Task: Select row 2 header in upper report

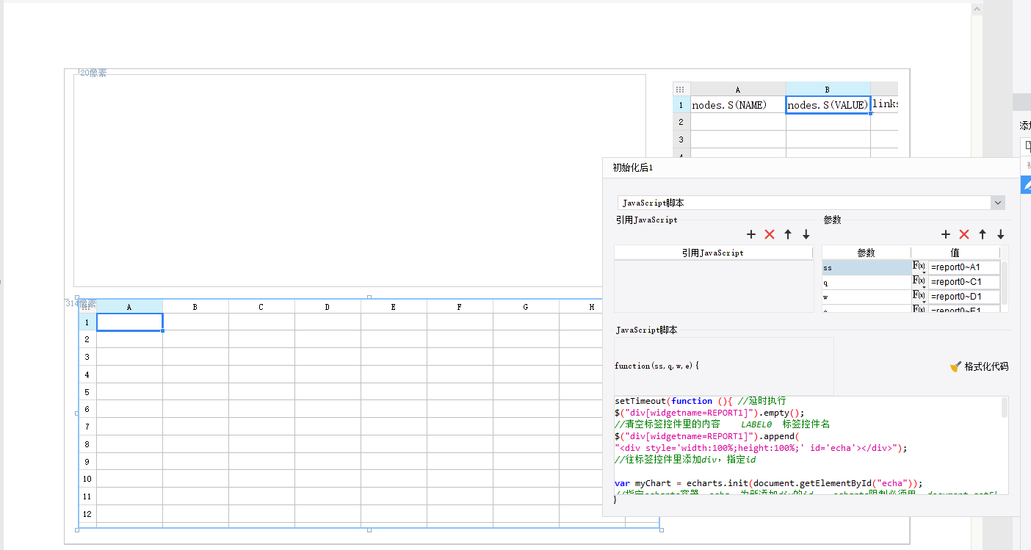Action: point(681,122)
